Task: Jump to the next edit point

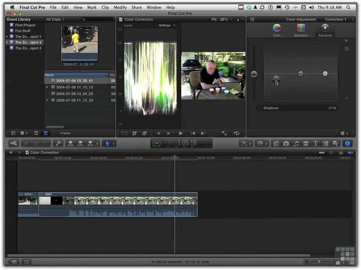Action: (203, 133)
